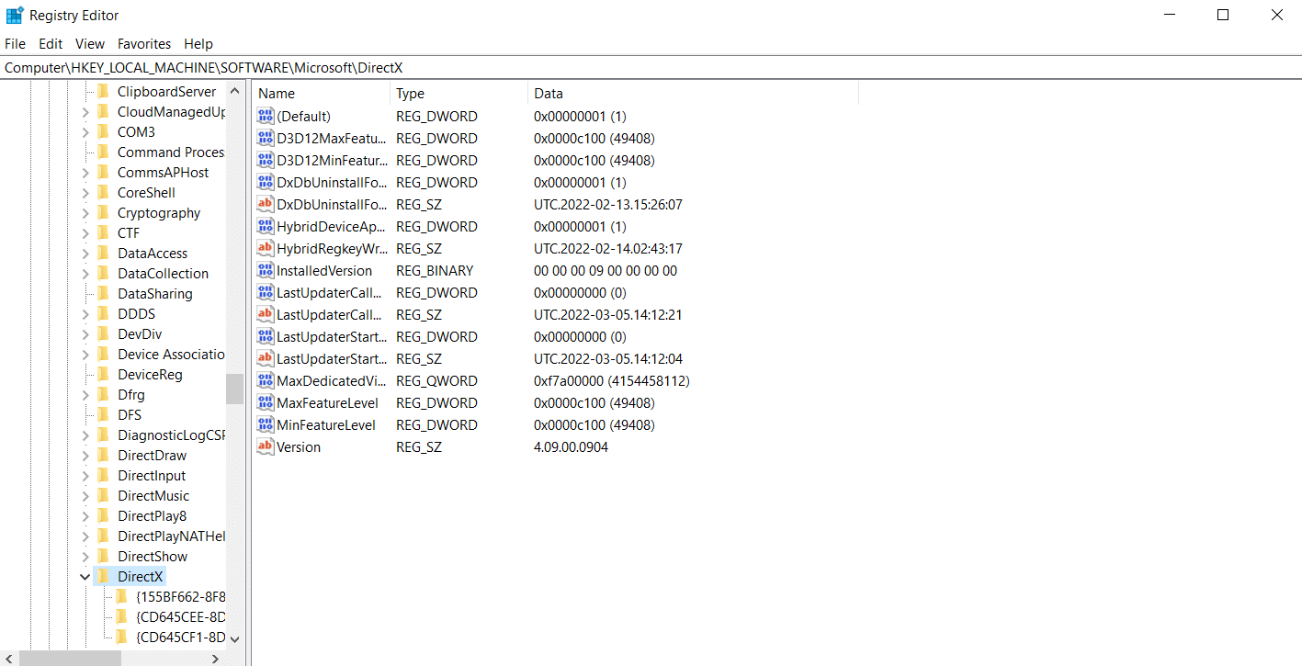The image size is (1302, 666).
Task: Expand the CommsAPHost key
Action: click(x=85, y=173)
